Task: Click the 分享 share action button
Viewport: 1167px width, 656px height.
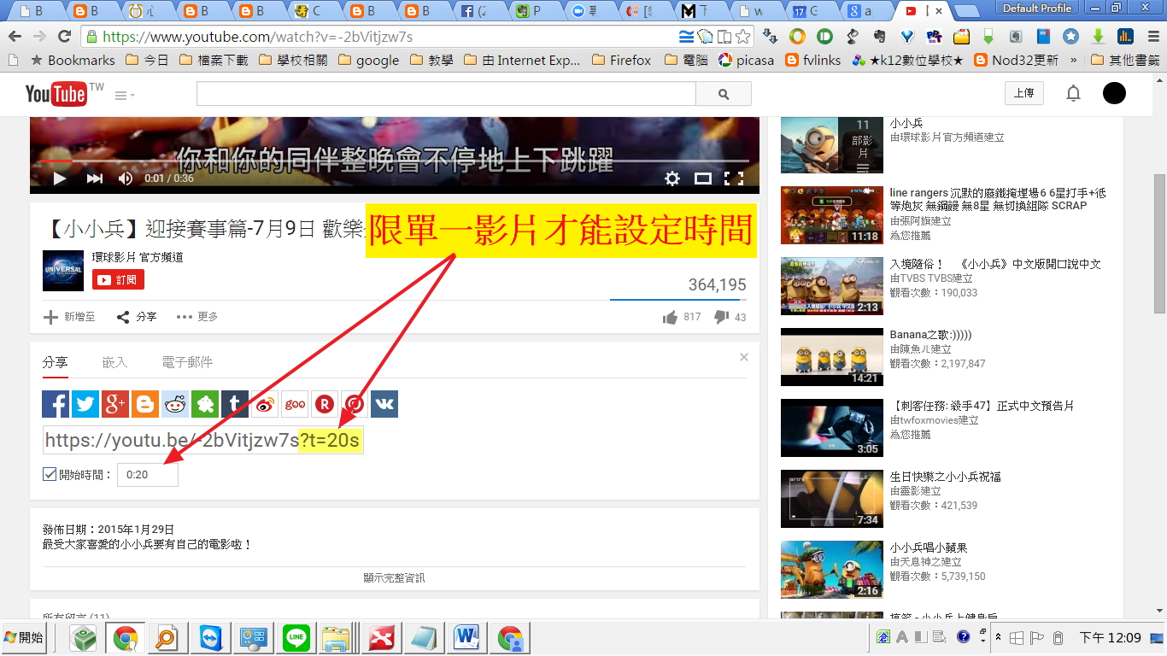Action: (137, 317)
